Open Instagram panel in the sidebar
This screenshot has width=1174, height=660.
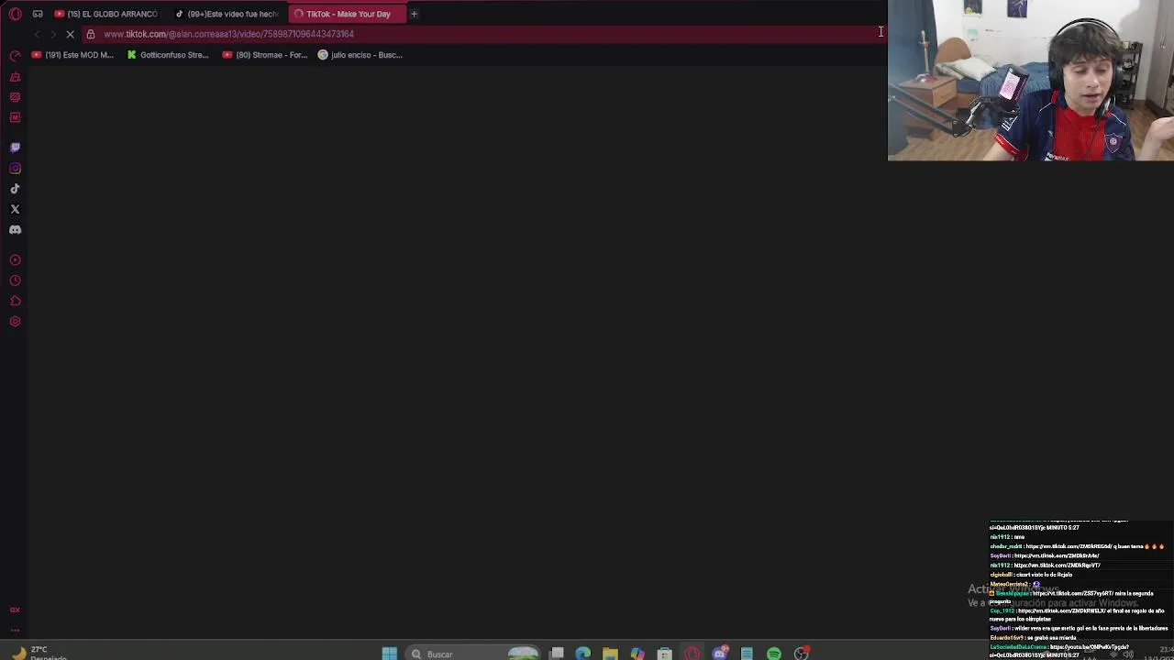[15, 169]
